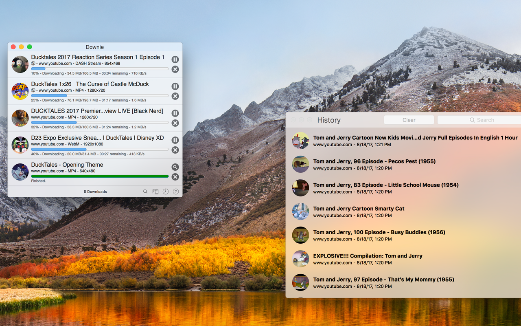Select The Curse of Castle McDuck thumbnail
This screenshot has height=326, width=521.
[x=20, y=91]
